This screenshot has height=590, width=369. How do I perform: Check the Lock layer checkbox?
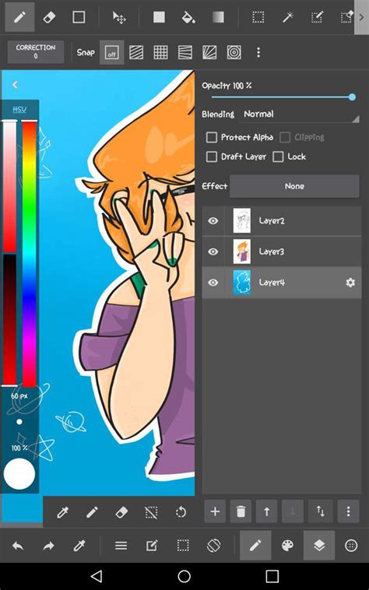278,156
